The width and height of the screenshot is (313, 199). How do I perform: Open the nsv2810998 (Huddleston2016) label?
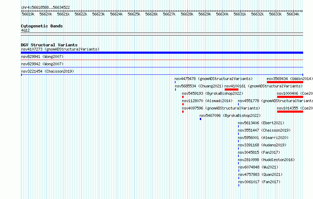[266, 160]
